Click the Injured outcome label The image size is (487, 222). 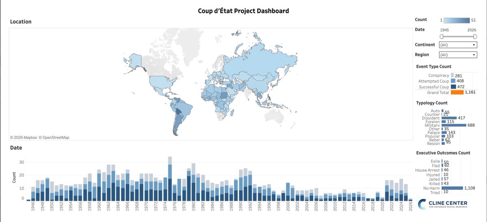coord(433,175)
